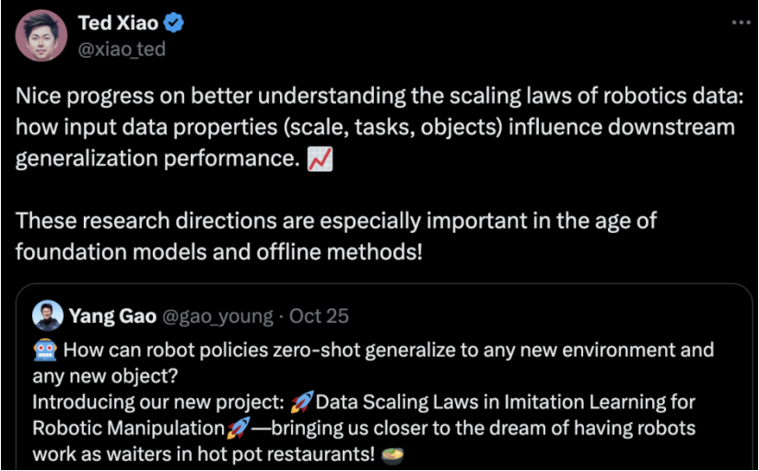759x471 pixels.
Task: Open the Ted Xiao display name link
Action: point(118,24)
